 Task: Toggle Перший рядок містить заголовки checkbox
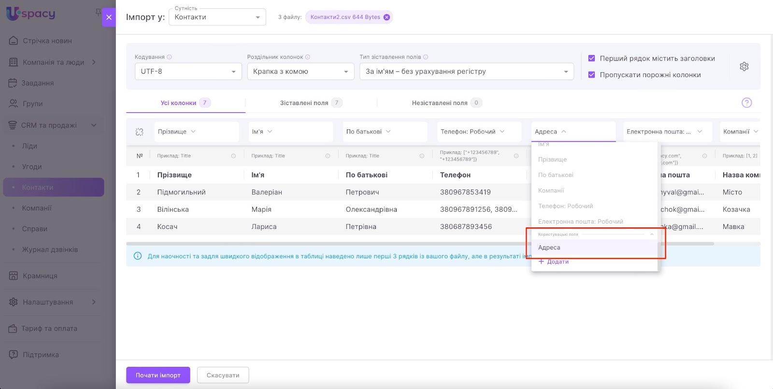tap(591, 58)
